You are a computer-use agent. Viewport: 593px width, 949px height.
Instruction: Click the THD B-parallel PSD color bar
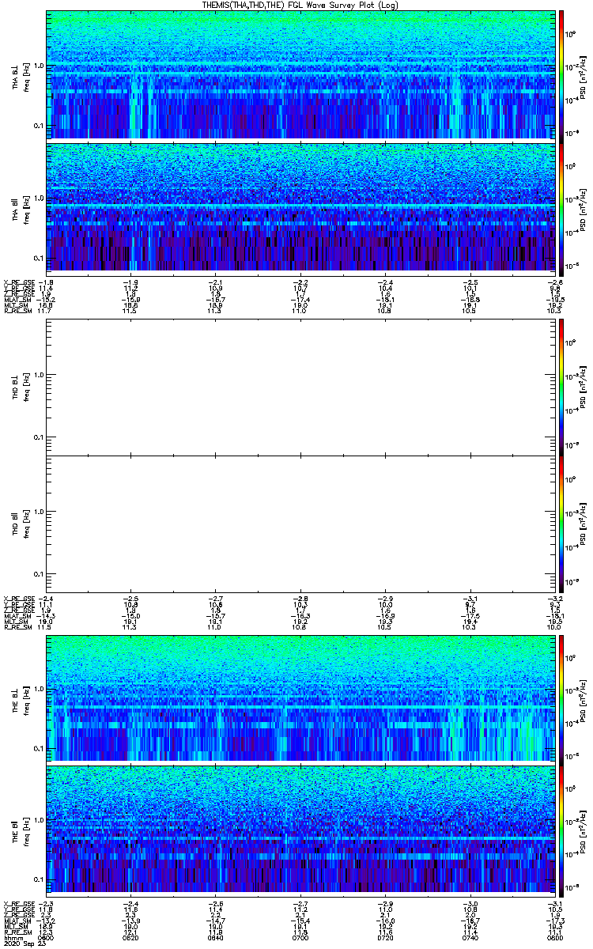point(561,523)
